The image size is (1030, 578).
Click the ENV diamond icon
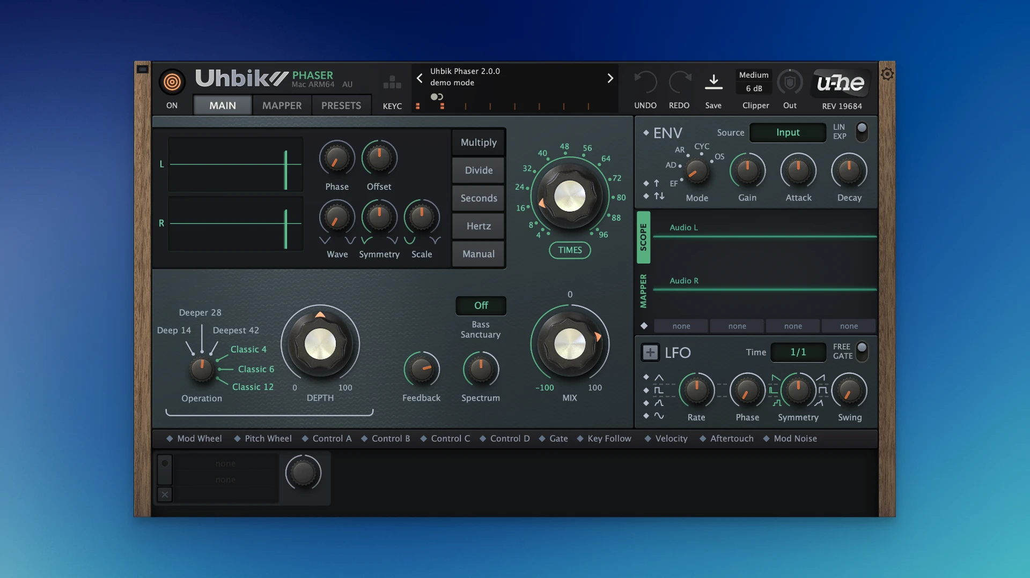pyautogui.click(x=646, y=132)
